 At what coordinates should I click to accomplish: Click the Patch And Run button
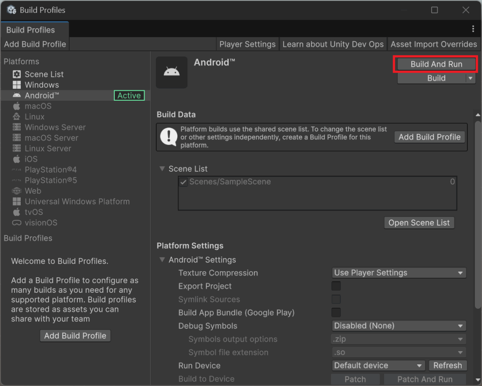[x=425, y=379]
